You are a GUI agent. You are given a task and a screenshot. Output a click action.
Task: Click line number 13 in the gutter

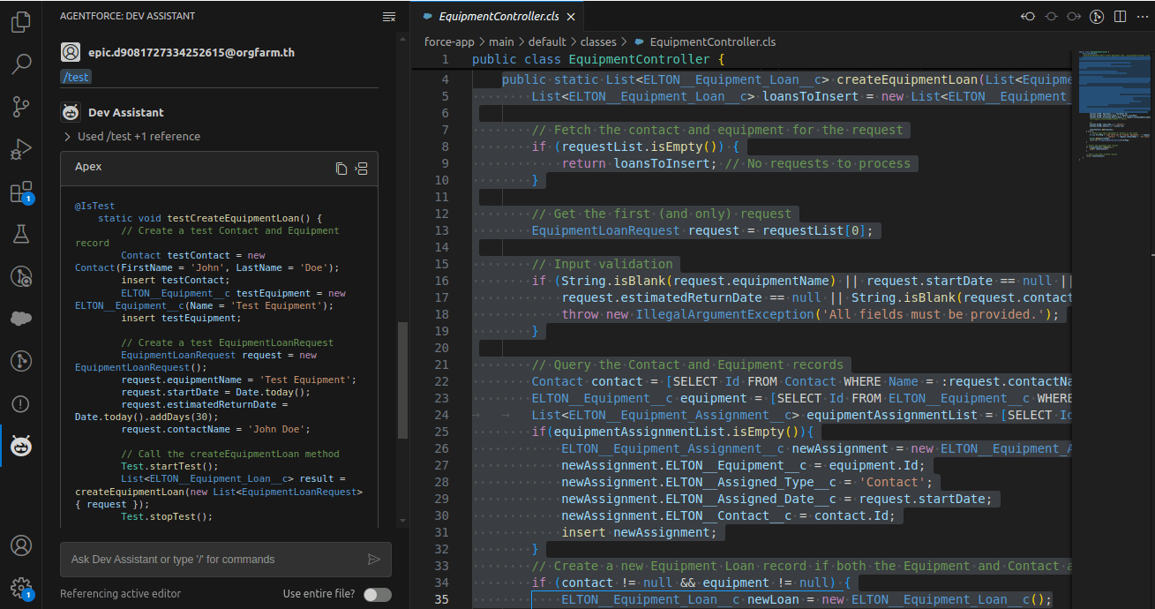[x=441, y=230]
